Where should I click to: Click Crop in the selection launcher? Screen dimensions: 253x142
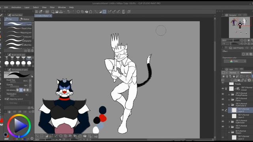[x=42, y=136]
